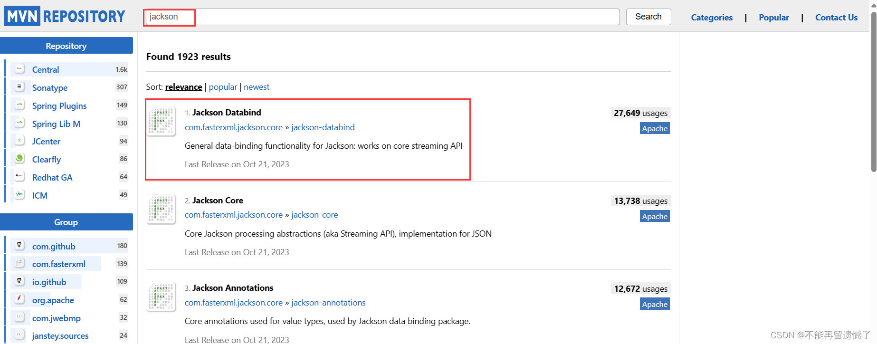Click the Sonatype repository icon
The width and height of the screenshot is (877, 344).
19,87
